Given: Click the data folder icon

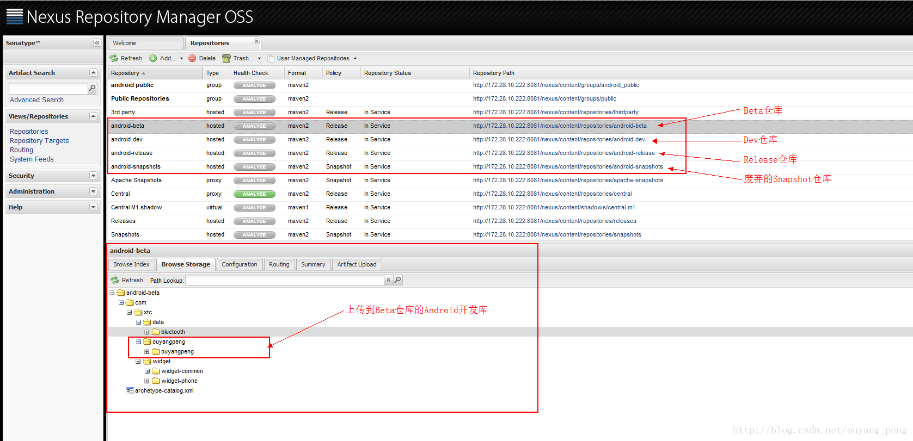Looking at the screenshot, I should coord(147,322).
